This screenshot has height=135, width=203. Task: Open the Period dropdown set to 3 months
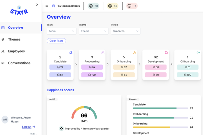[125, 31]
